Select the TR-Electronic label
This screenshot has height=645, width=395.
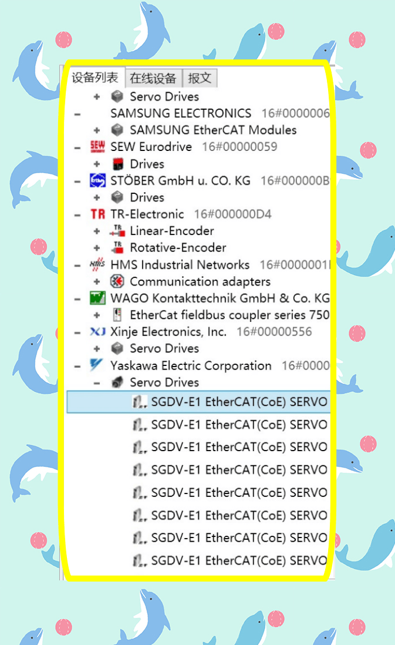click(147, 214)
